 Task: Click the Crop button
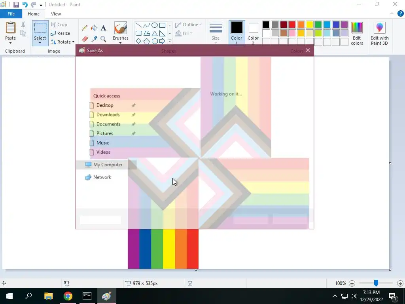59,25
